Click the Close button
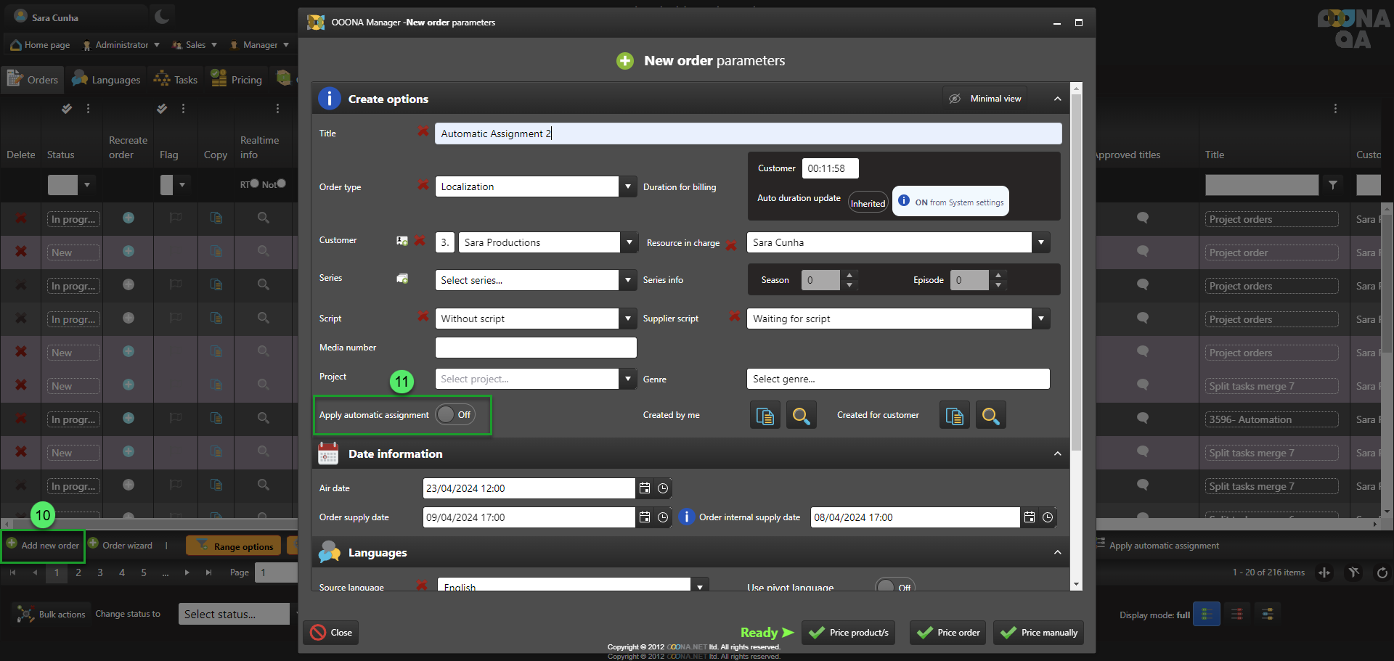 (x=331, y=633)
